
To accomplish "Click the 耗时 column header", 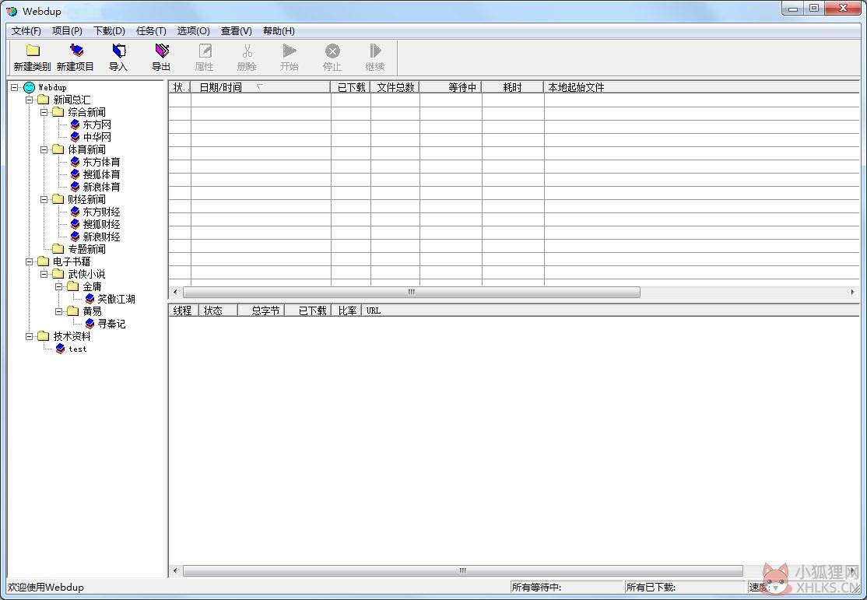I will point(513,87).
